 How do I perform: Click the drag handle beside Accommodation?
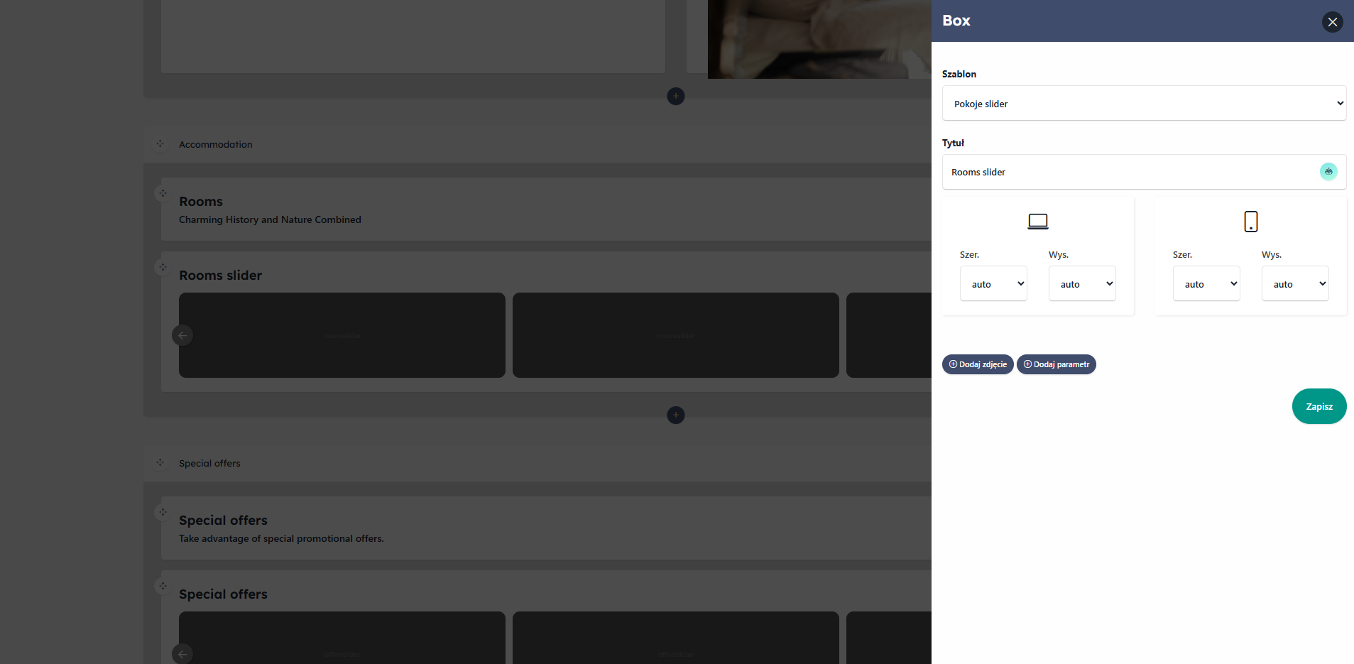pos(160,144)
